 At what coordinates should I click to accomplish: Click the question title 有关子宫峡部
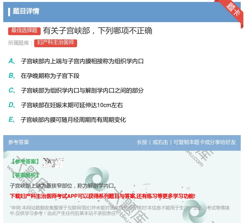(98, 31)
